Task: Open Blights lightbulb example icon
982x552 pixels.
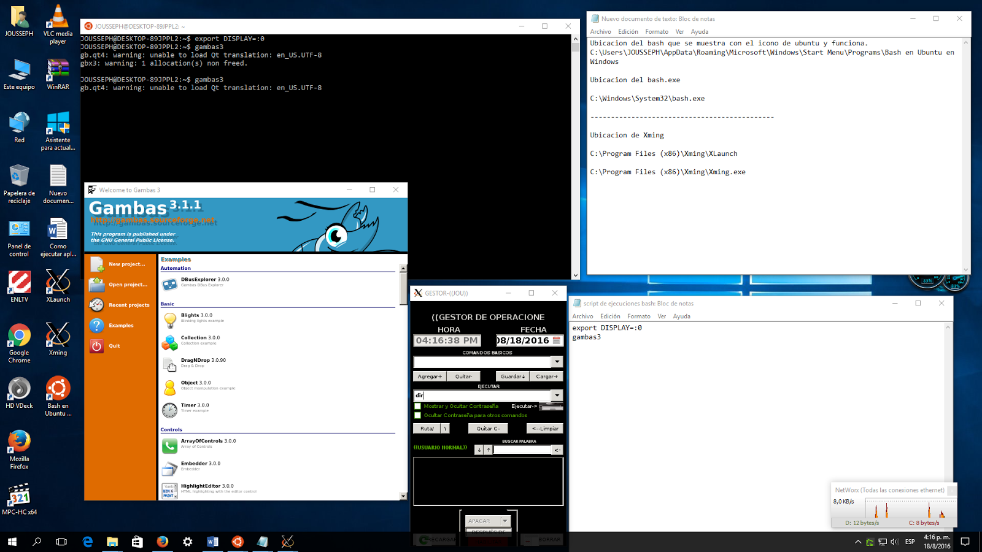Action: pyautogui.click(x=170, y=320)
